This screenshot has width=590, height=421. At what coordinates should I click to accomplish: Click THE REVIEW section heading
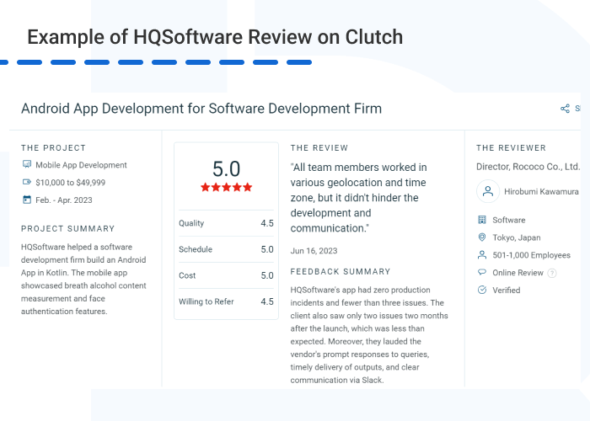pyautogui.click(x=319, y=147)
